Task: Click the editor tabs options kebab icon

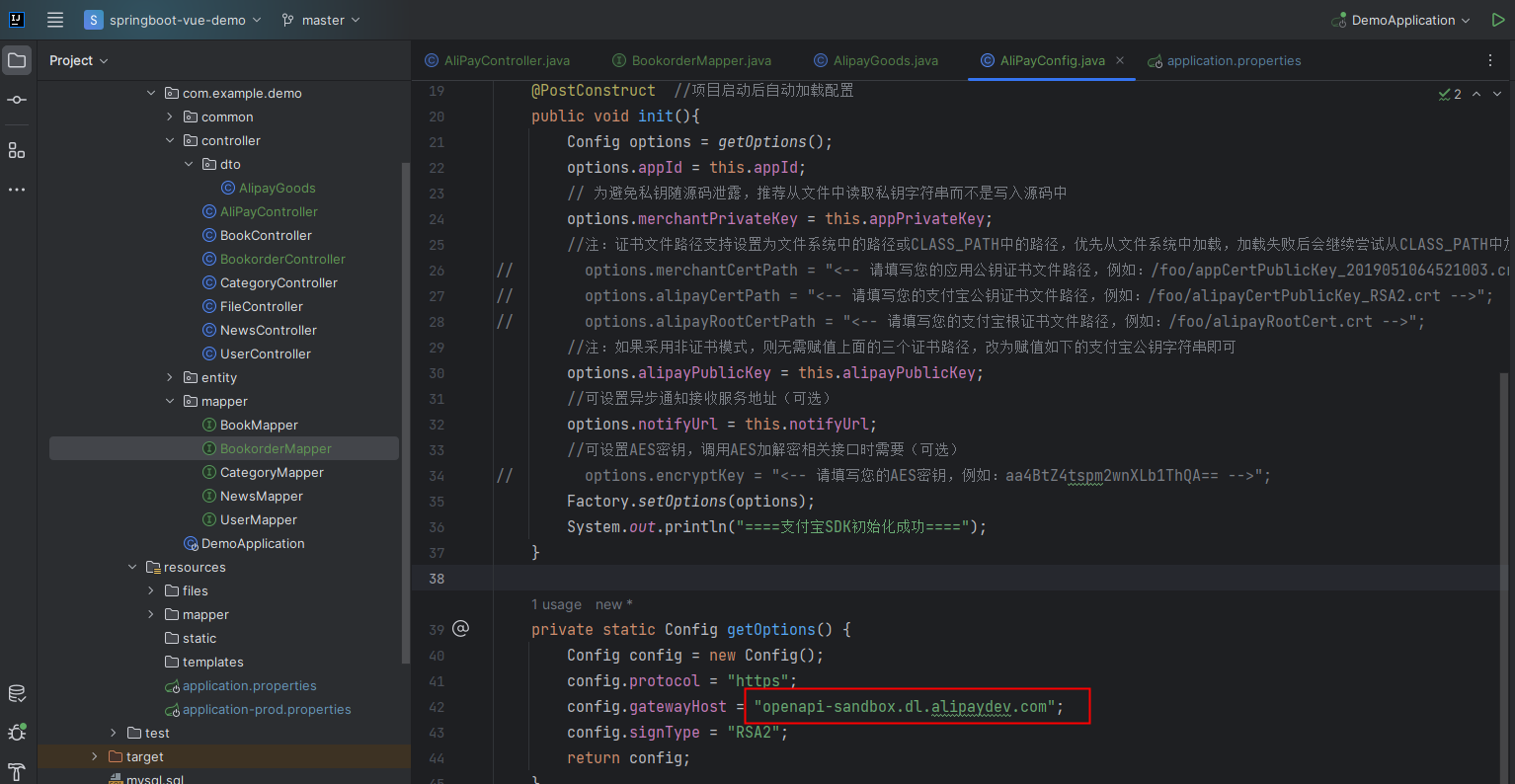Action: pos(1490,60)
